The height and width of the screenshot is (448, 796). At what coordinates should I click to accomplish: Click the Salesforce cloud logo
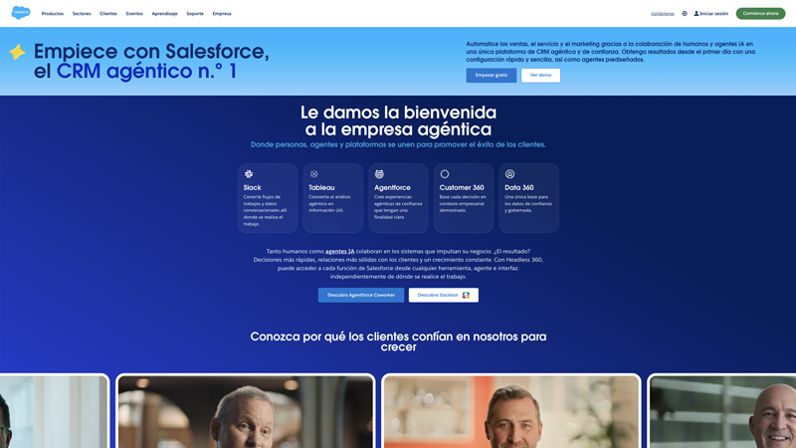click(x=21, y=13)
